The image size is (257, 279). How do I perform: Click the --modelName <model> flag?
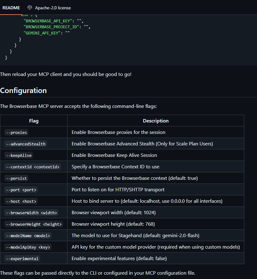28,236
